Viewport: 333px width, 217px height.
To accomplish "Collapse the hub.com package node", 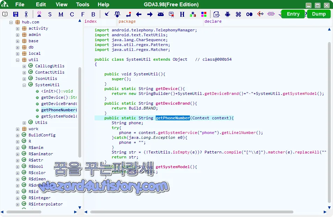I will coord(11,22).
